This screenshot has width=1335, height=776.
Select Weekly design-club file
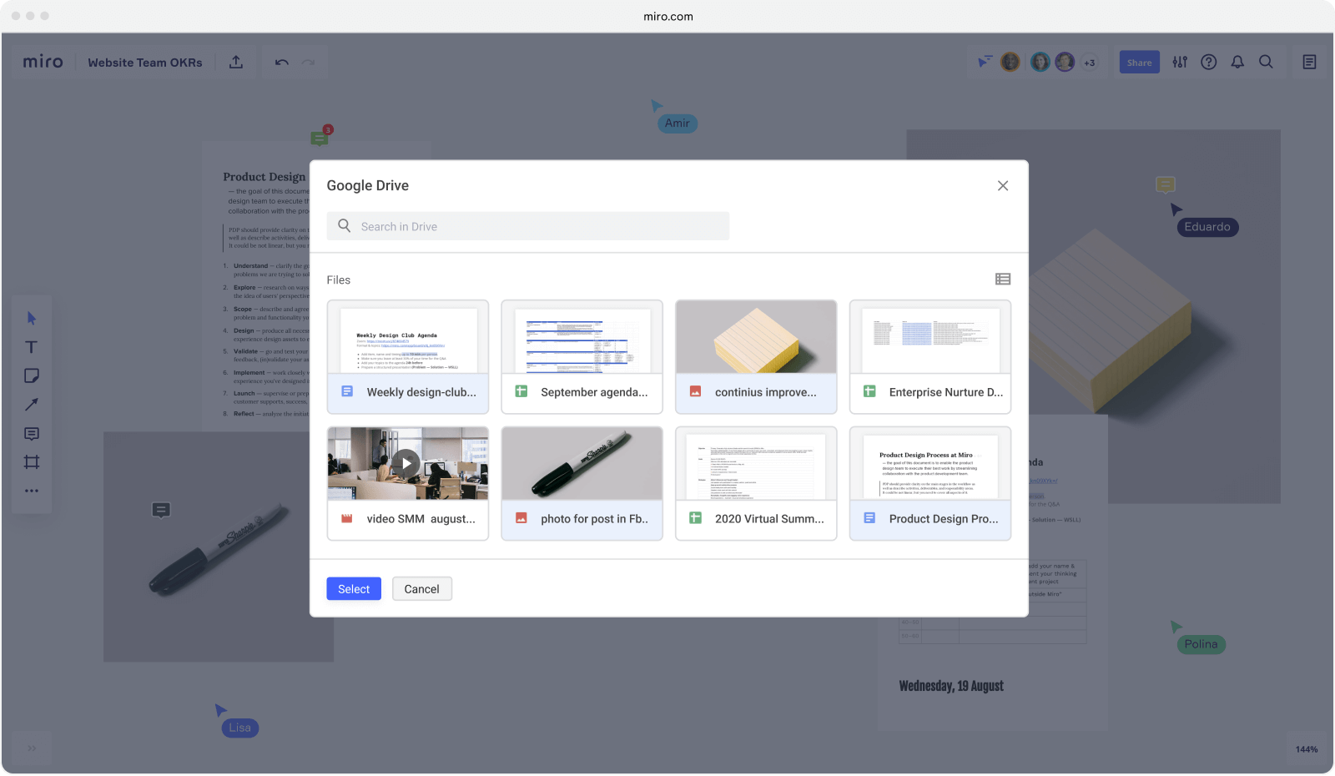point(408,357)
